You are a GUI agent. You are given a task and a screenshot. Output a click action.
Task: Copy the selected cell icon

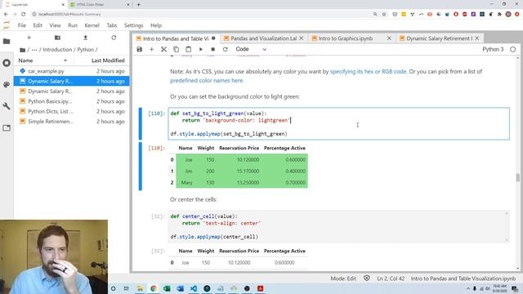[x=177, y=49]
